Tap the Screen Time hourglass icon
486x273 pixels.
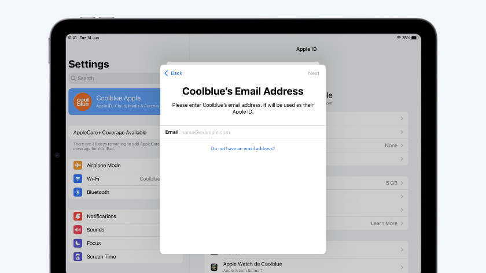[x=78, y=257]
